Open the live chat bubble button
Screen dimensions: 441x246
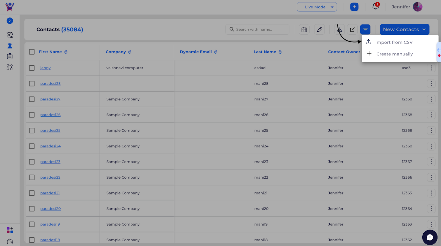point(430,237)
